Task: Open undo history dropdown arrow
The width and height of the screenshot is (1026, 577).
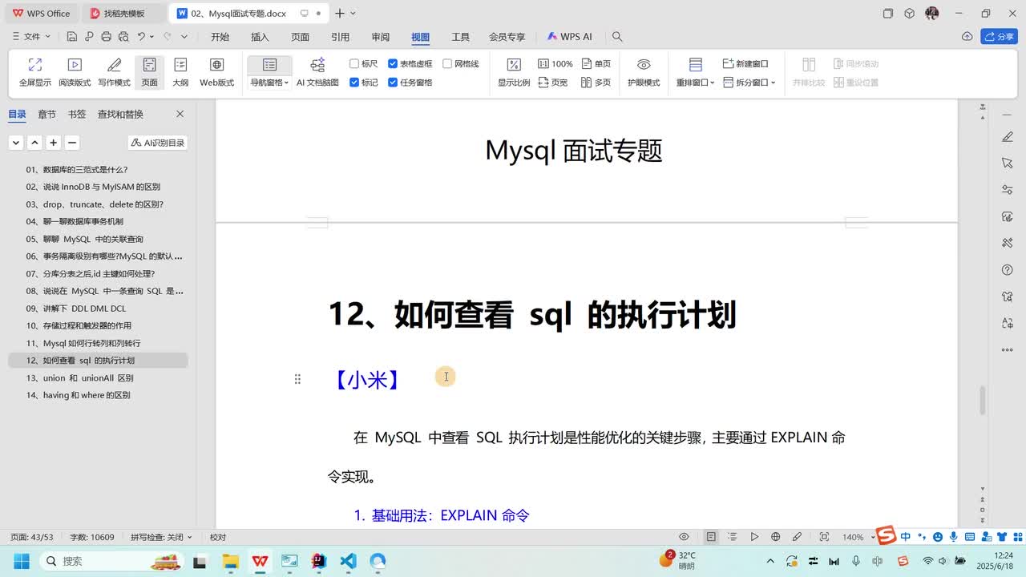Action: click(x=152, y=37)
